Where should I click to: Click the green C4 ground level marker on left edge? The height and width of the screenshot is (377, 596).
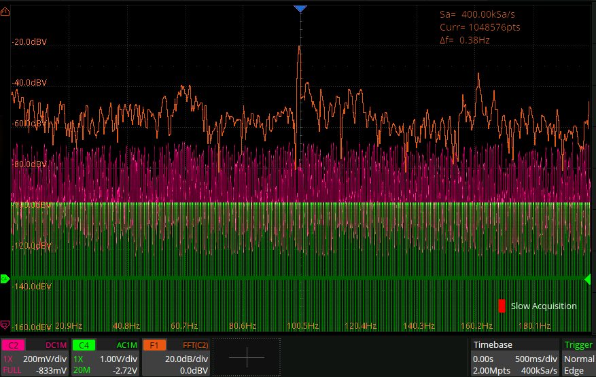[5, 279]
